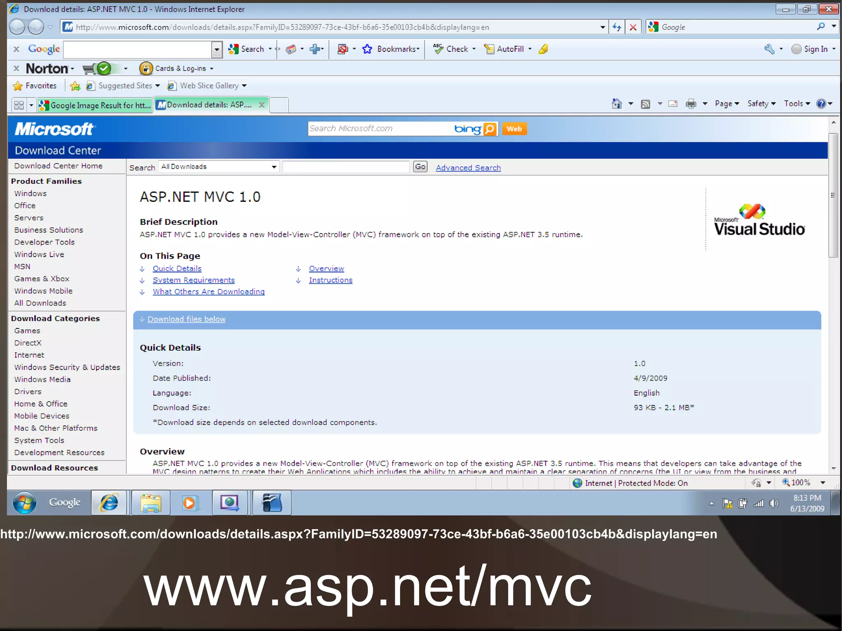The height and width of the screenshot is (631, 842).
Task: Click the highlighter pen icon in Google toolbar
Action: [x=544, y=49]
